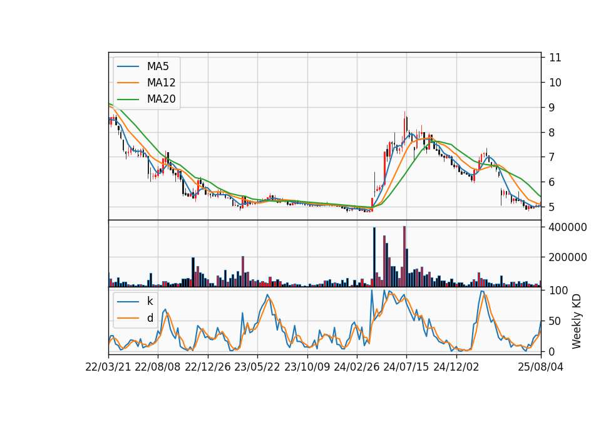Click the blue k legend line sample
601x432 pixels.
click(x=128, y=301)
